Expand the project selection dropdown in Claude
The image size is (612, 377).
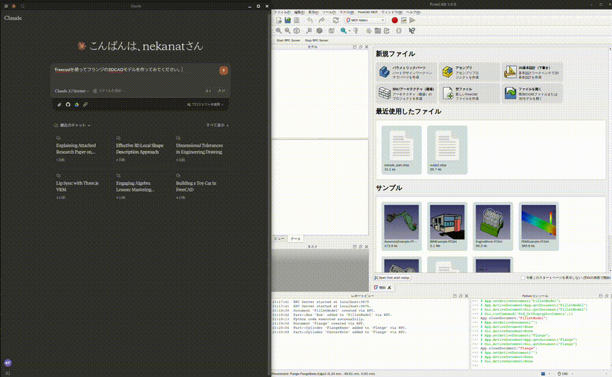(x=206, y=105)
